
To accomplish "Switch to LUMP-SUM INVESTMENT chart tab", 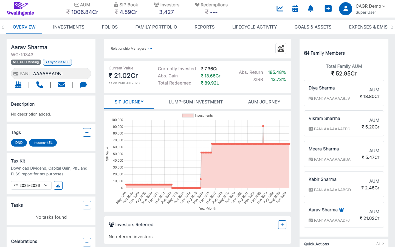I will pyautogui.click(x=196, y=102).
